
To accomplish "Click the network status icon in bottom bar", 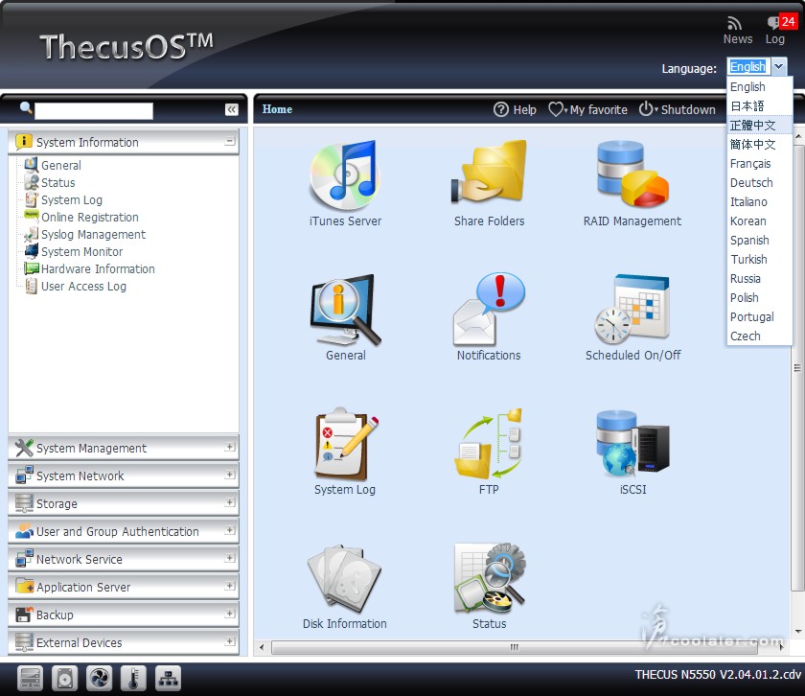I will [168, 678].
